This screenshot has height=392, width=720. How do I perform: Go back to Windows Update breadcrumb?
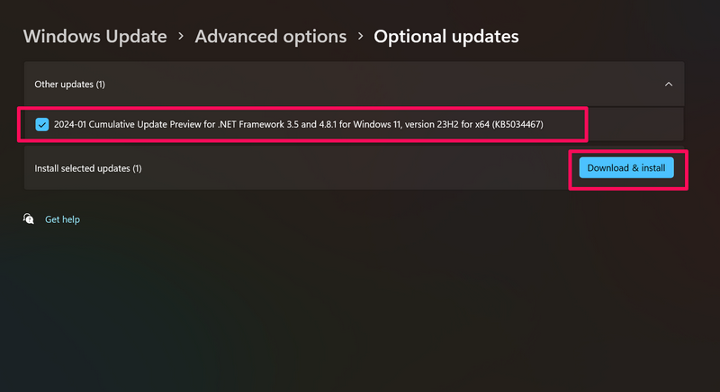click(x=94, y=37)
